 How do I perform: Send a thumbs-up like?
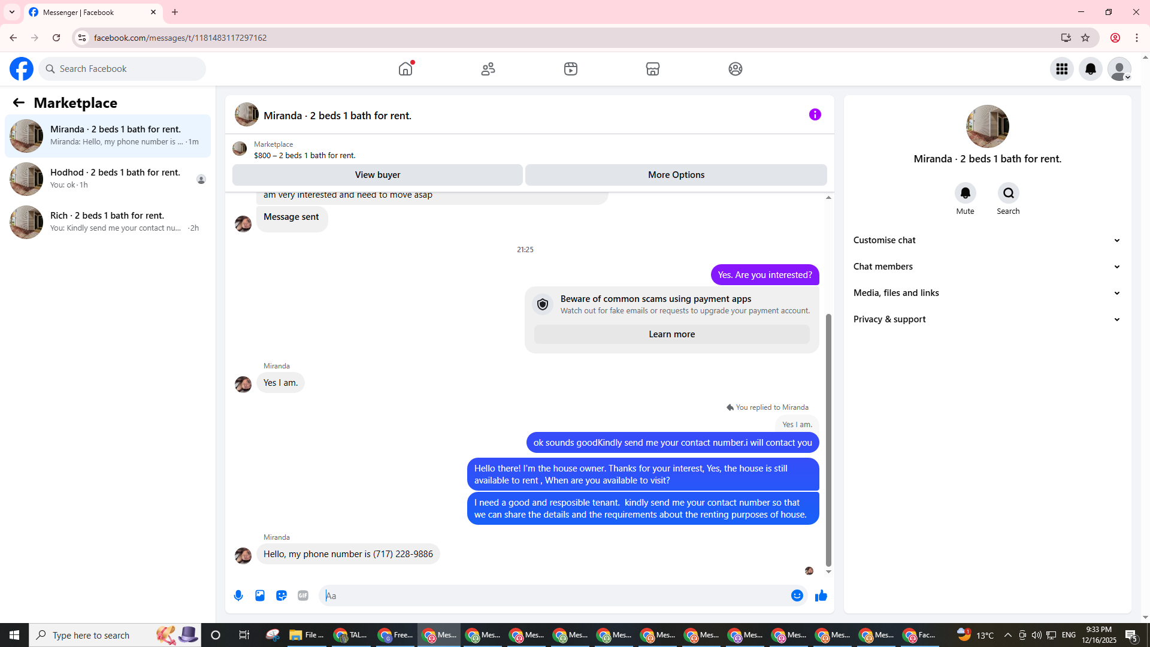click(x=821, y=595)
